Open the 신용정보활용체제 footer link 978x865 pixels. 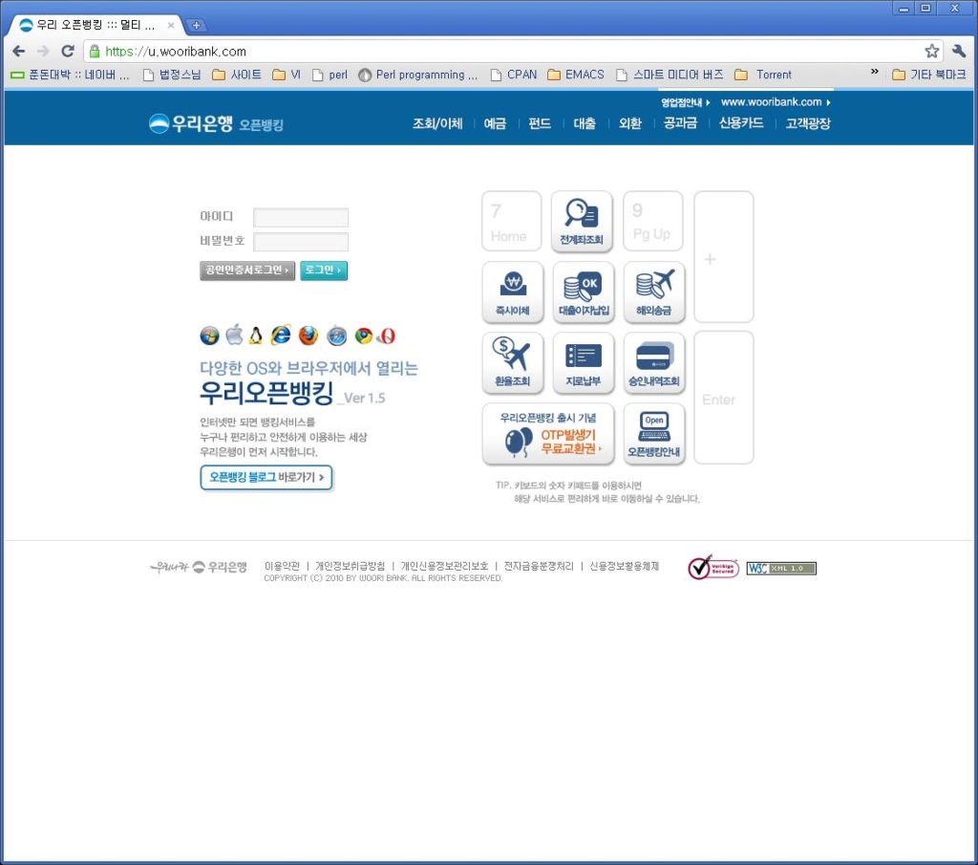624,566
